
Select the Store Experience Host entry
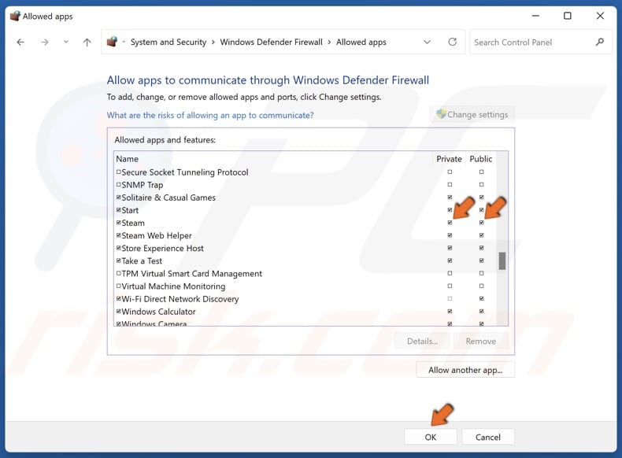pyautogui.click(x=305, y=248)
